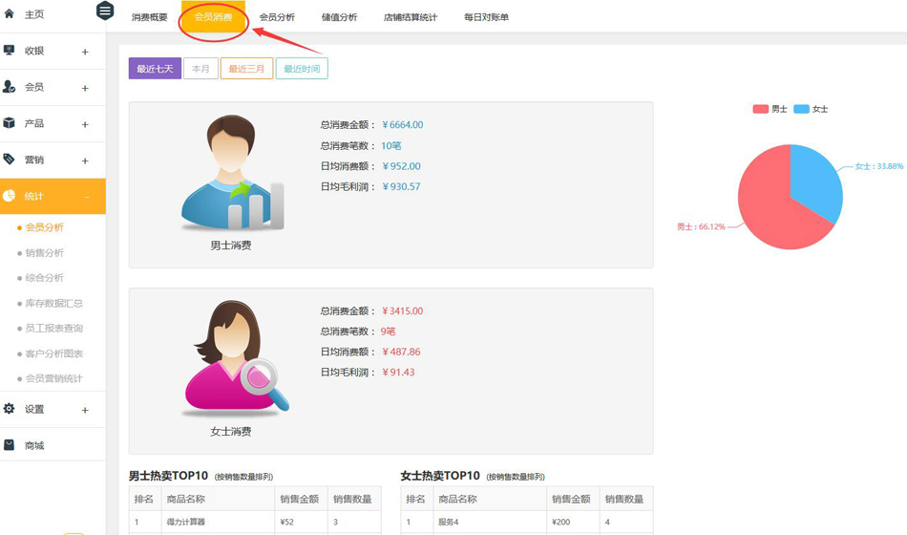Open 库存数据汇总 in the sidebar submenu
The image size is (907, 535).
click(53, 304)
